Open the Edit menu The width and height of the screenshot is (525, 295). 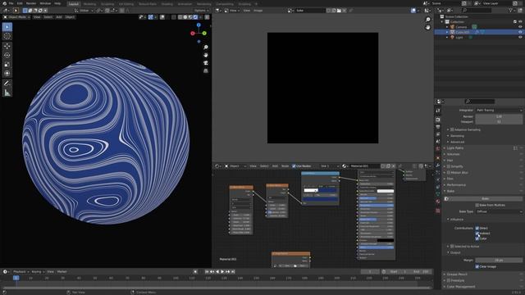point(20,3)
